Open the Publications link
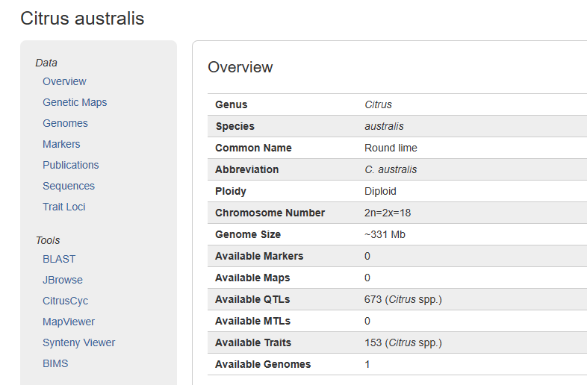The image size is (587, 385). coord(71,165)
